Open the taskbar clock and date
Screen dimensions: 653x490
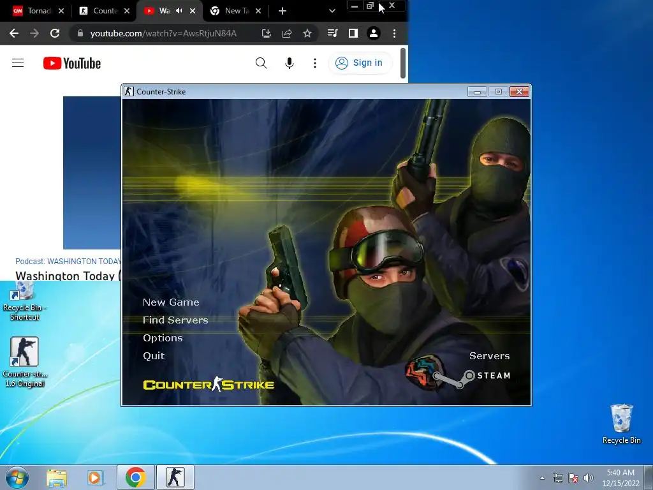point(620,478)
